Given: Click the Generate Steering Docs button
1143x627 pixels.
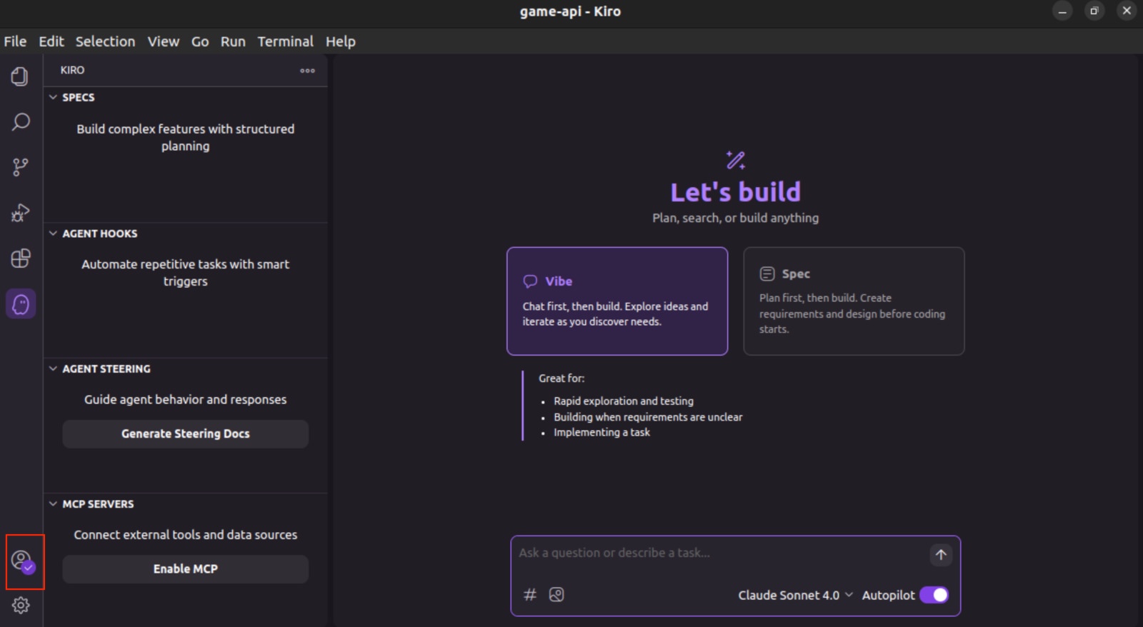Looking at the screenshot, I should [x=186, y=433].
